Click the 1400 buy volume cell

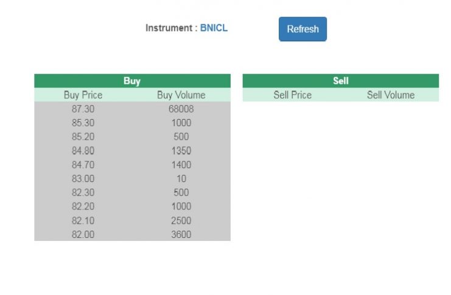click(181, 164)
